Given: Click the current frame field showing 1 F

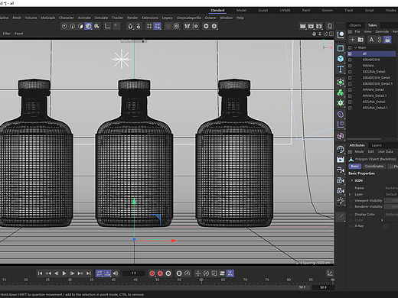Looking at the screenshot, I should (133, 274).
